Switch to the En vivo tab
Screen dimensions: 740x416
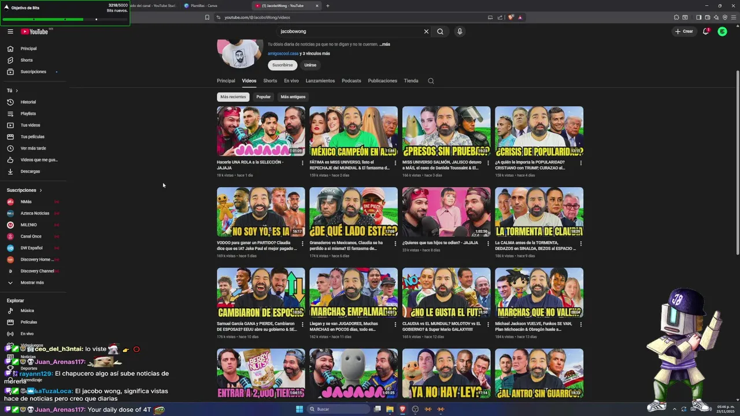291,81
